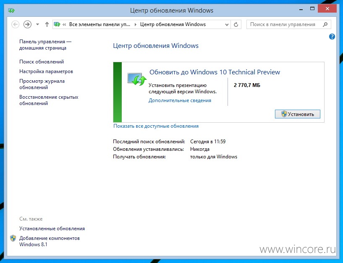Viewport: 343px width, 263px height.
Task: Click the window title bar system icon
Action: (11, 10)
